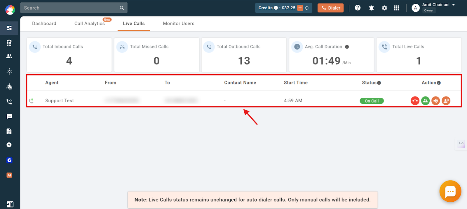This screenshot has width=467, height=209.
Task: Open the settings gear icon in top bar
Action: tap(385, 8)
